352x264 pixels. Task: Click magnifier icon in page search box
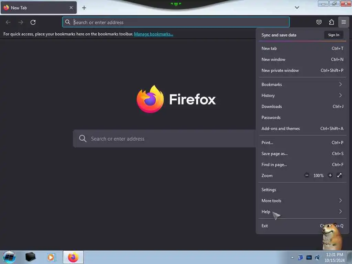(x=82, y=139)
